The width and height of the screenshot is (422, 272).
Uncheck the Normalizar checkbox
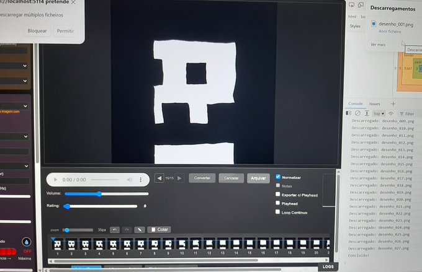278,177
